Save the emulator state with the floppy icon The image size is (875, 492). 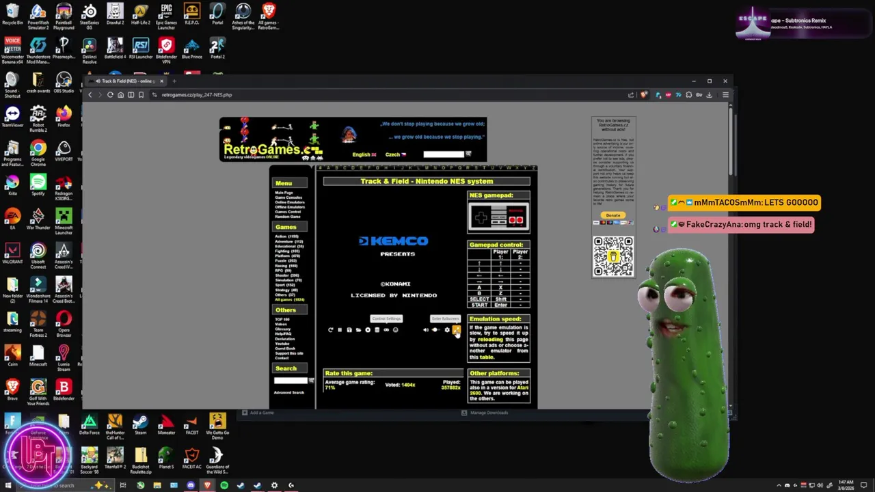pos(349,330)
